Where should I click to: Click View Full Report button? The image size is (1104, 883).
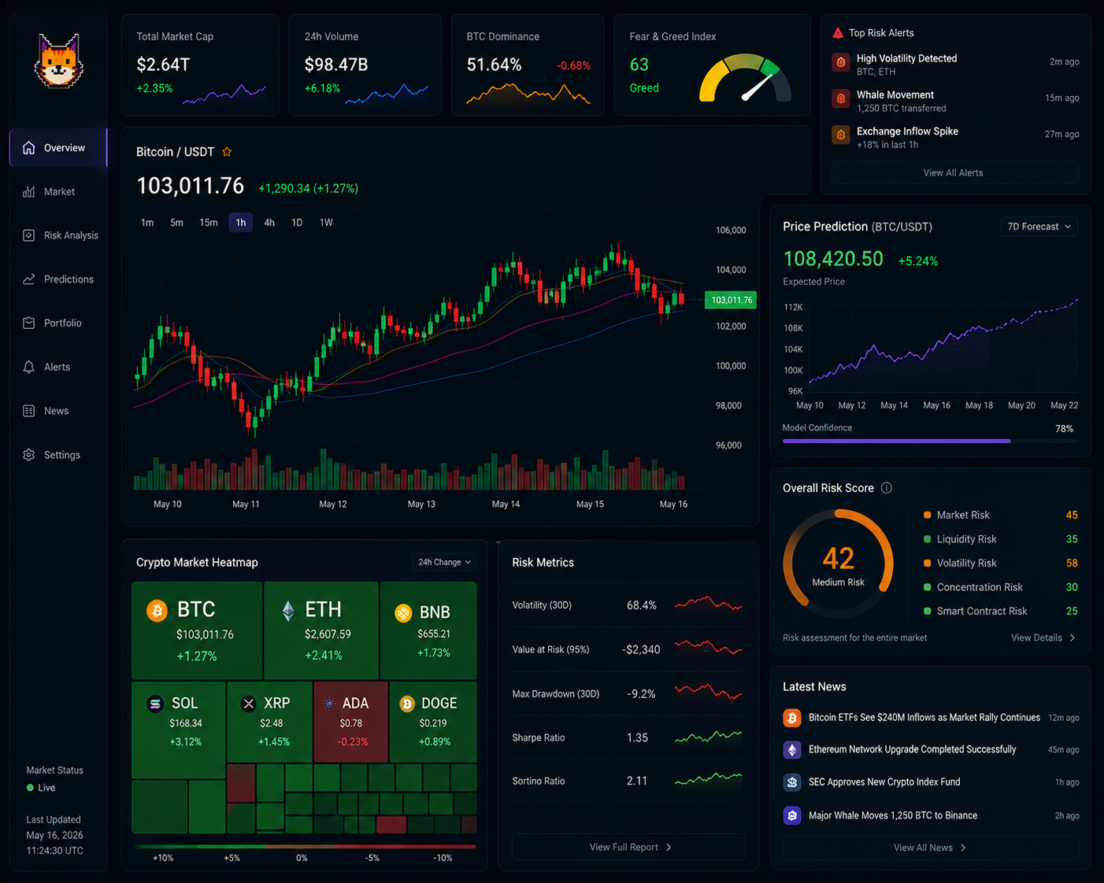coord(628,847)
